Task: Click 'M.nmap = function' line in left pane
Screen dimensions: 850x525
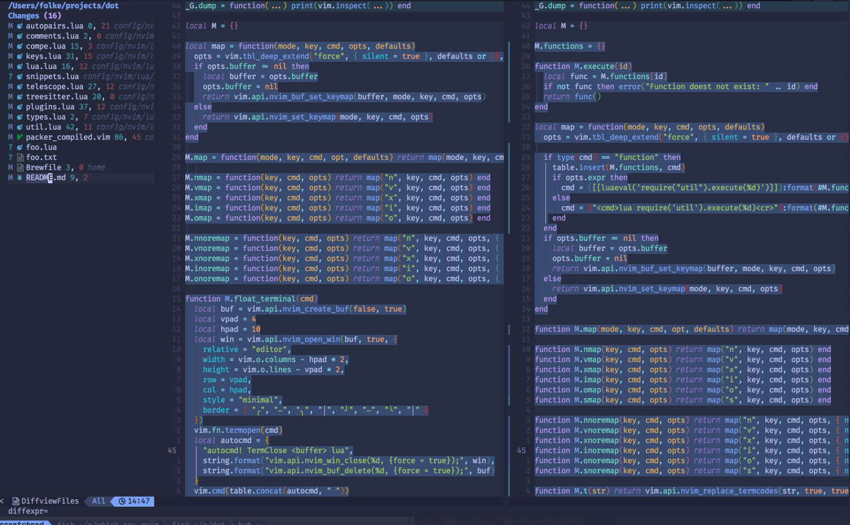Action: (337, 178)
